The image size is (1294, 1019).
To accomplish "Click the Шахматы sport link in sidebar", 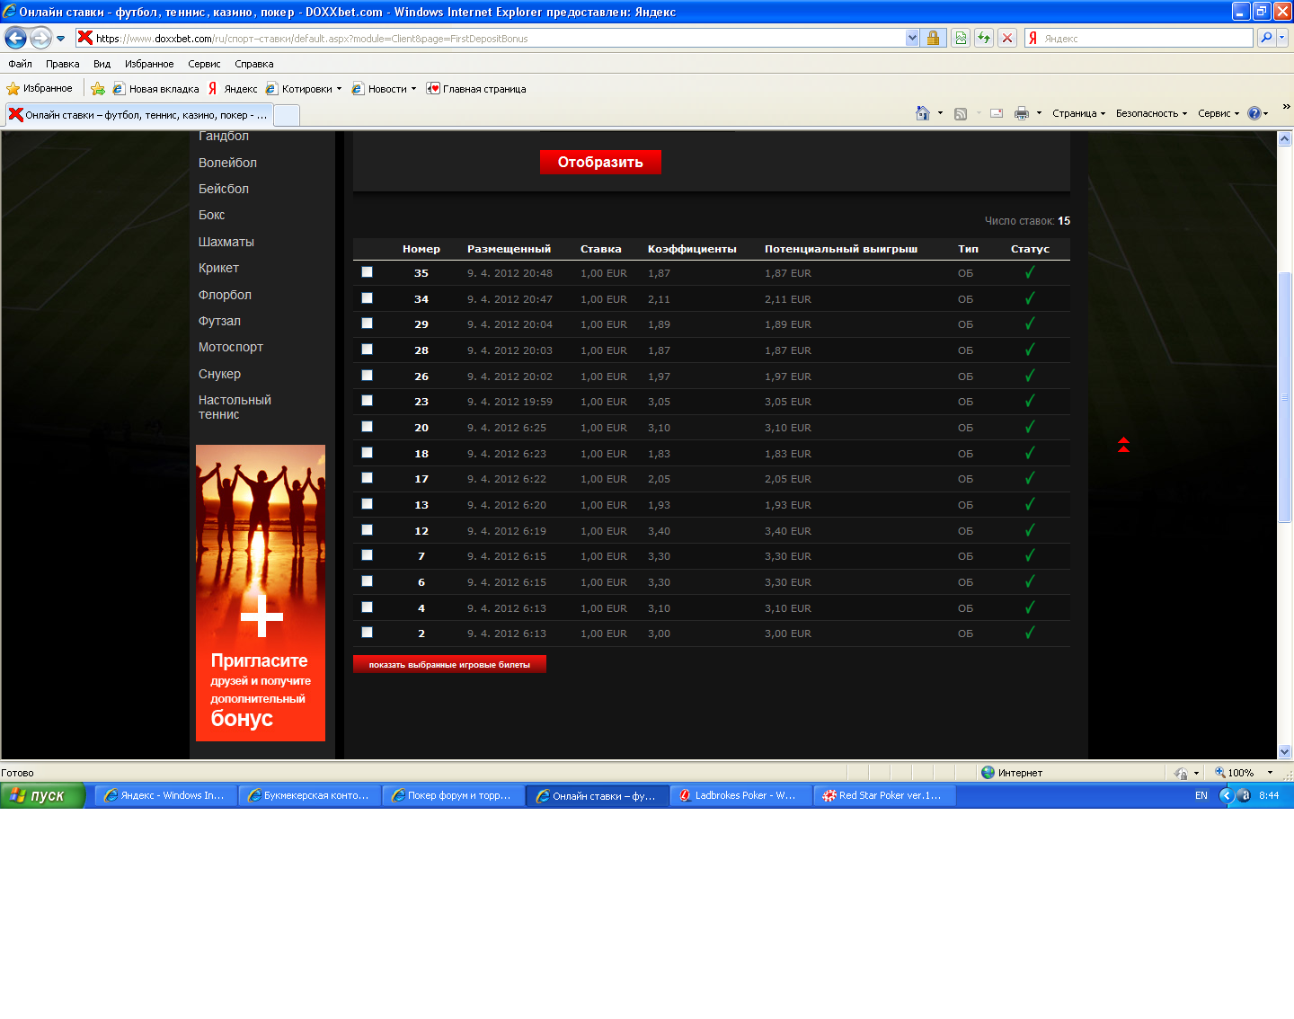I will 226,242.
